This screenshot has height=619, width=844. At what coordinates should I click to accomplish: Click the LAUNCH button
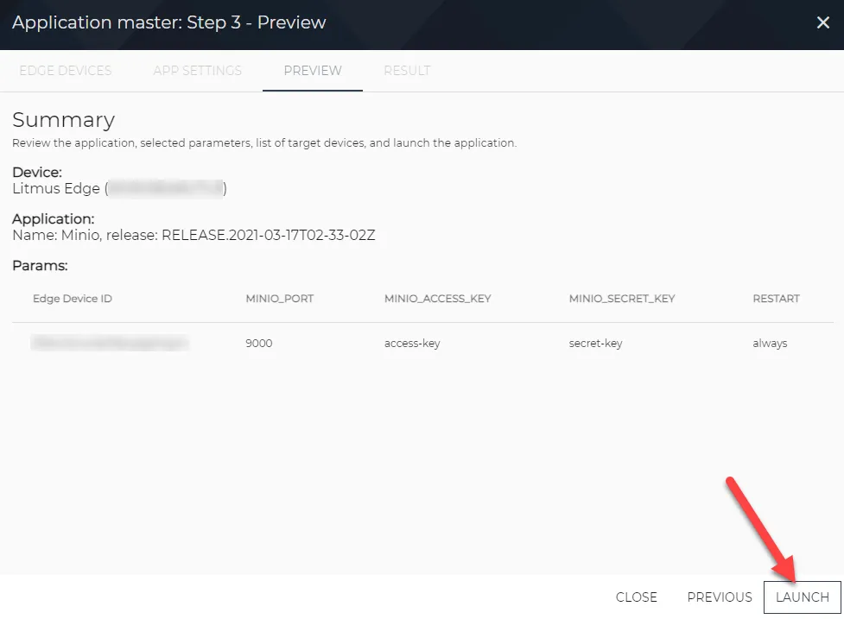(x=802, y=597)
